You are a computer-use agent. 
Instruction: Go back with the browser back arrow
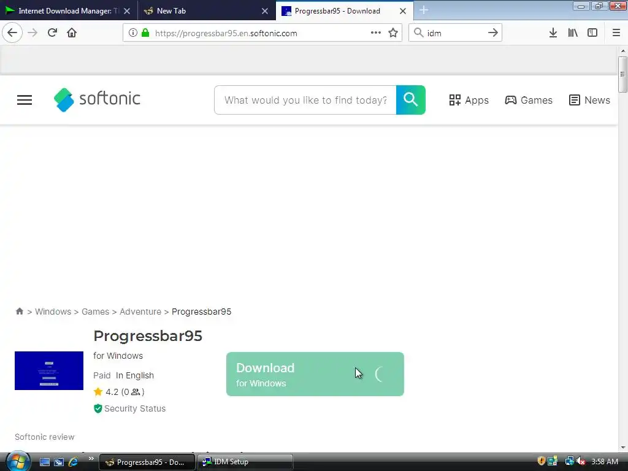[12, 33]
